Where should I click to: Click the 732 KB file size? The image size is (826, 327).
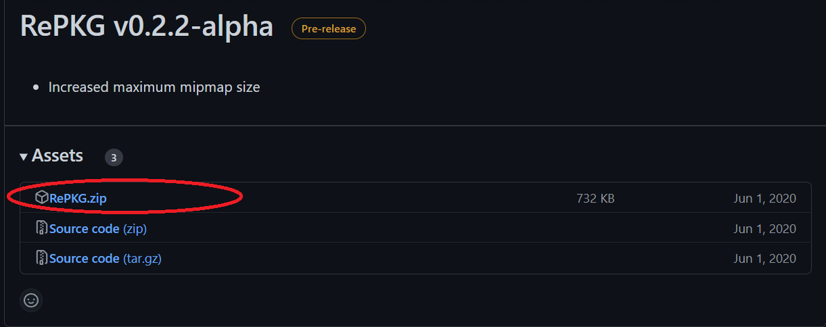[x=595, y=198]
